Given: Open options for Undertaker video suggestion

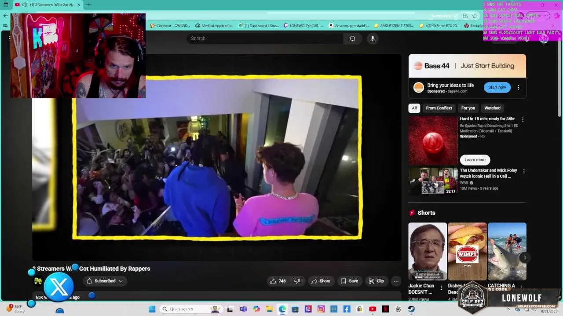Looking at the screenshot, I should click(x=523, y=171).
